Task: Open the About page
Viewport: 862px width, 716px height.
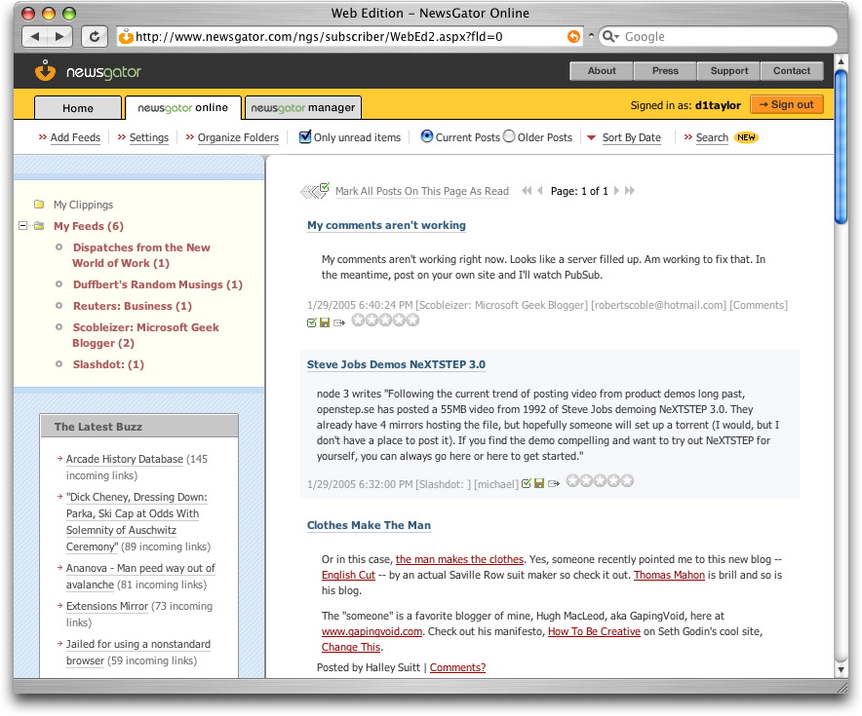Action: [x=602, y=71]
